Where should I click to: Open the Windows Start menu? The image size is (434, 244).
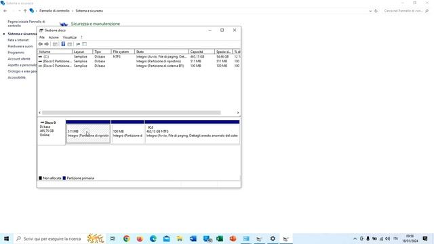click(7, 239)
